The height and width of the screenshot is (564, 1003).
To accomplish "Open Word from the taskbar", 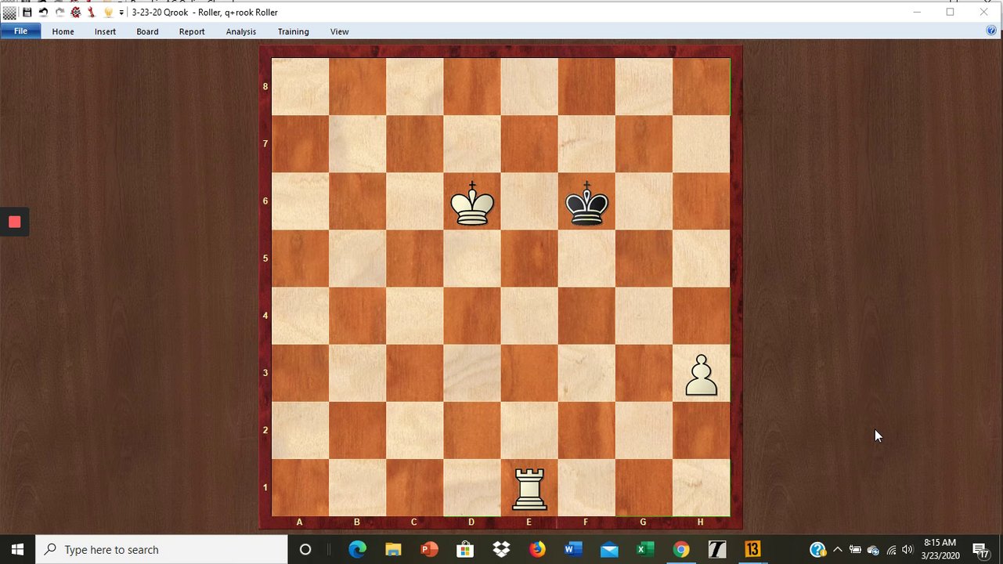I will click(x=573, y=550).
